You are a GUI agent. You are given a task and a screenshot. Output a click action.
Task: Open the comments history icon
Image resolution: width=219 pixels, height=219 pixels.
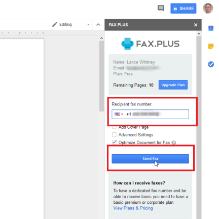click(x=161, y=8)
